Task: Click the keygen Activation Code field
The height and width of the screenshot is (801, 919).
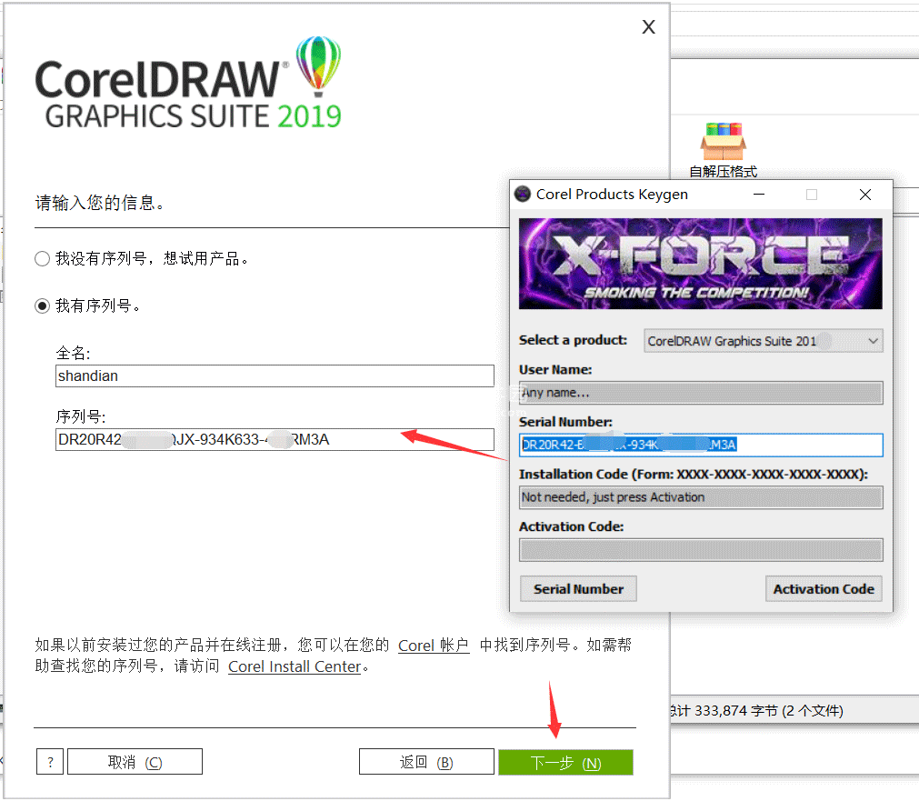Action: 701,550
